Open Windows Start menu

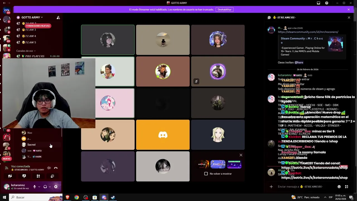4,197
